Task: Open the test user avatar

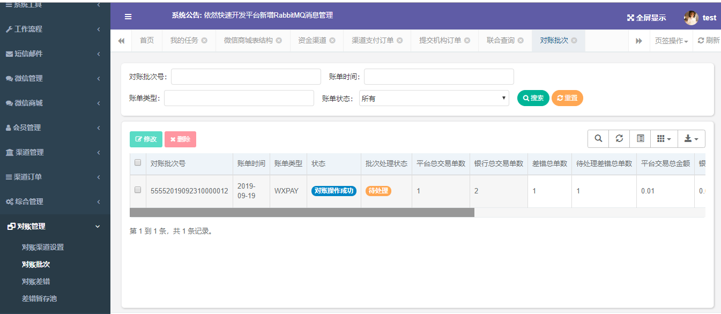Action: pyautogui.click(x=691, y=18)
